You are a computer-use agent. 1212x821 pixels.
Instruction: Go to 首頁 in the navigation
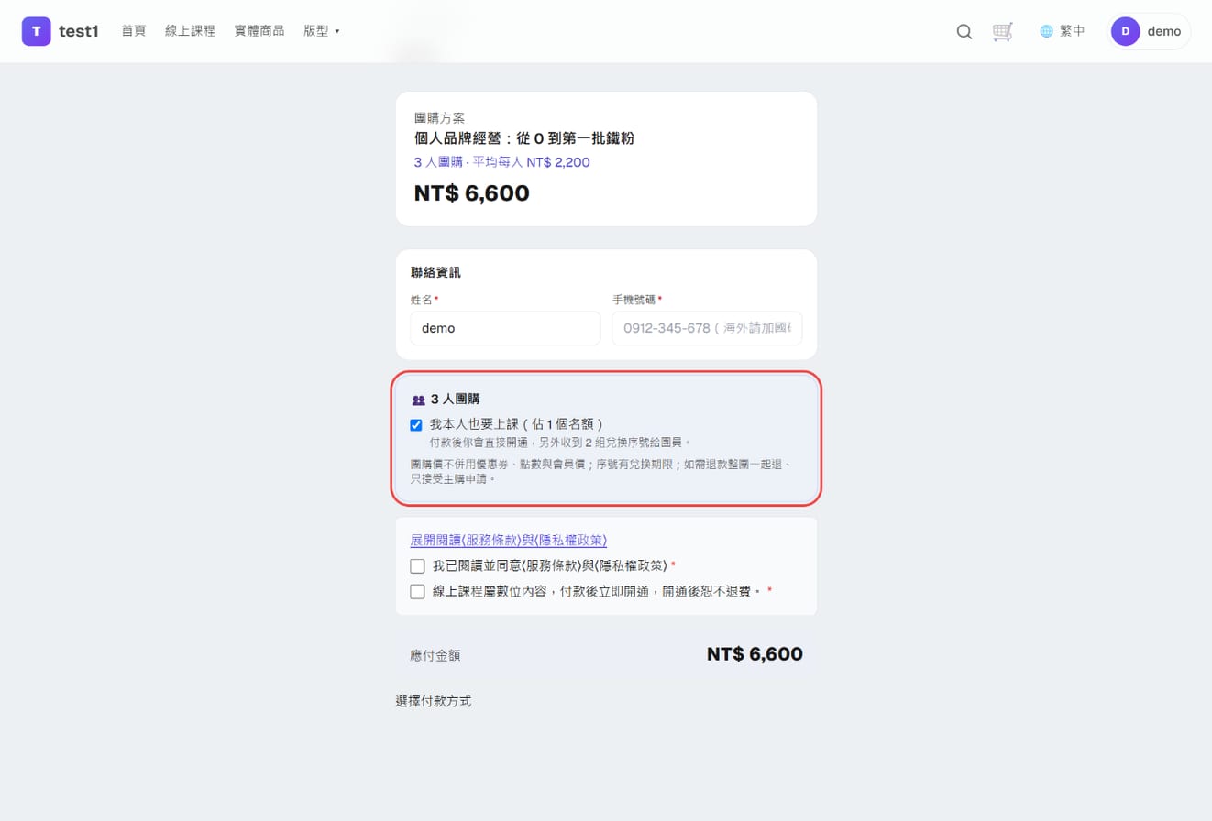(134, 31)
